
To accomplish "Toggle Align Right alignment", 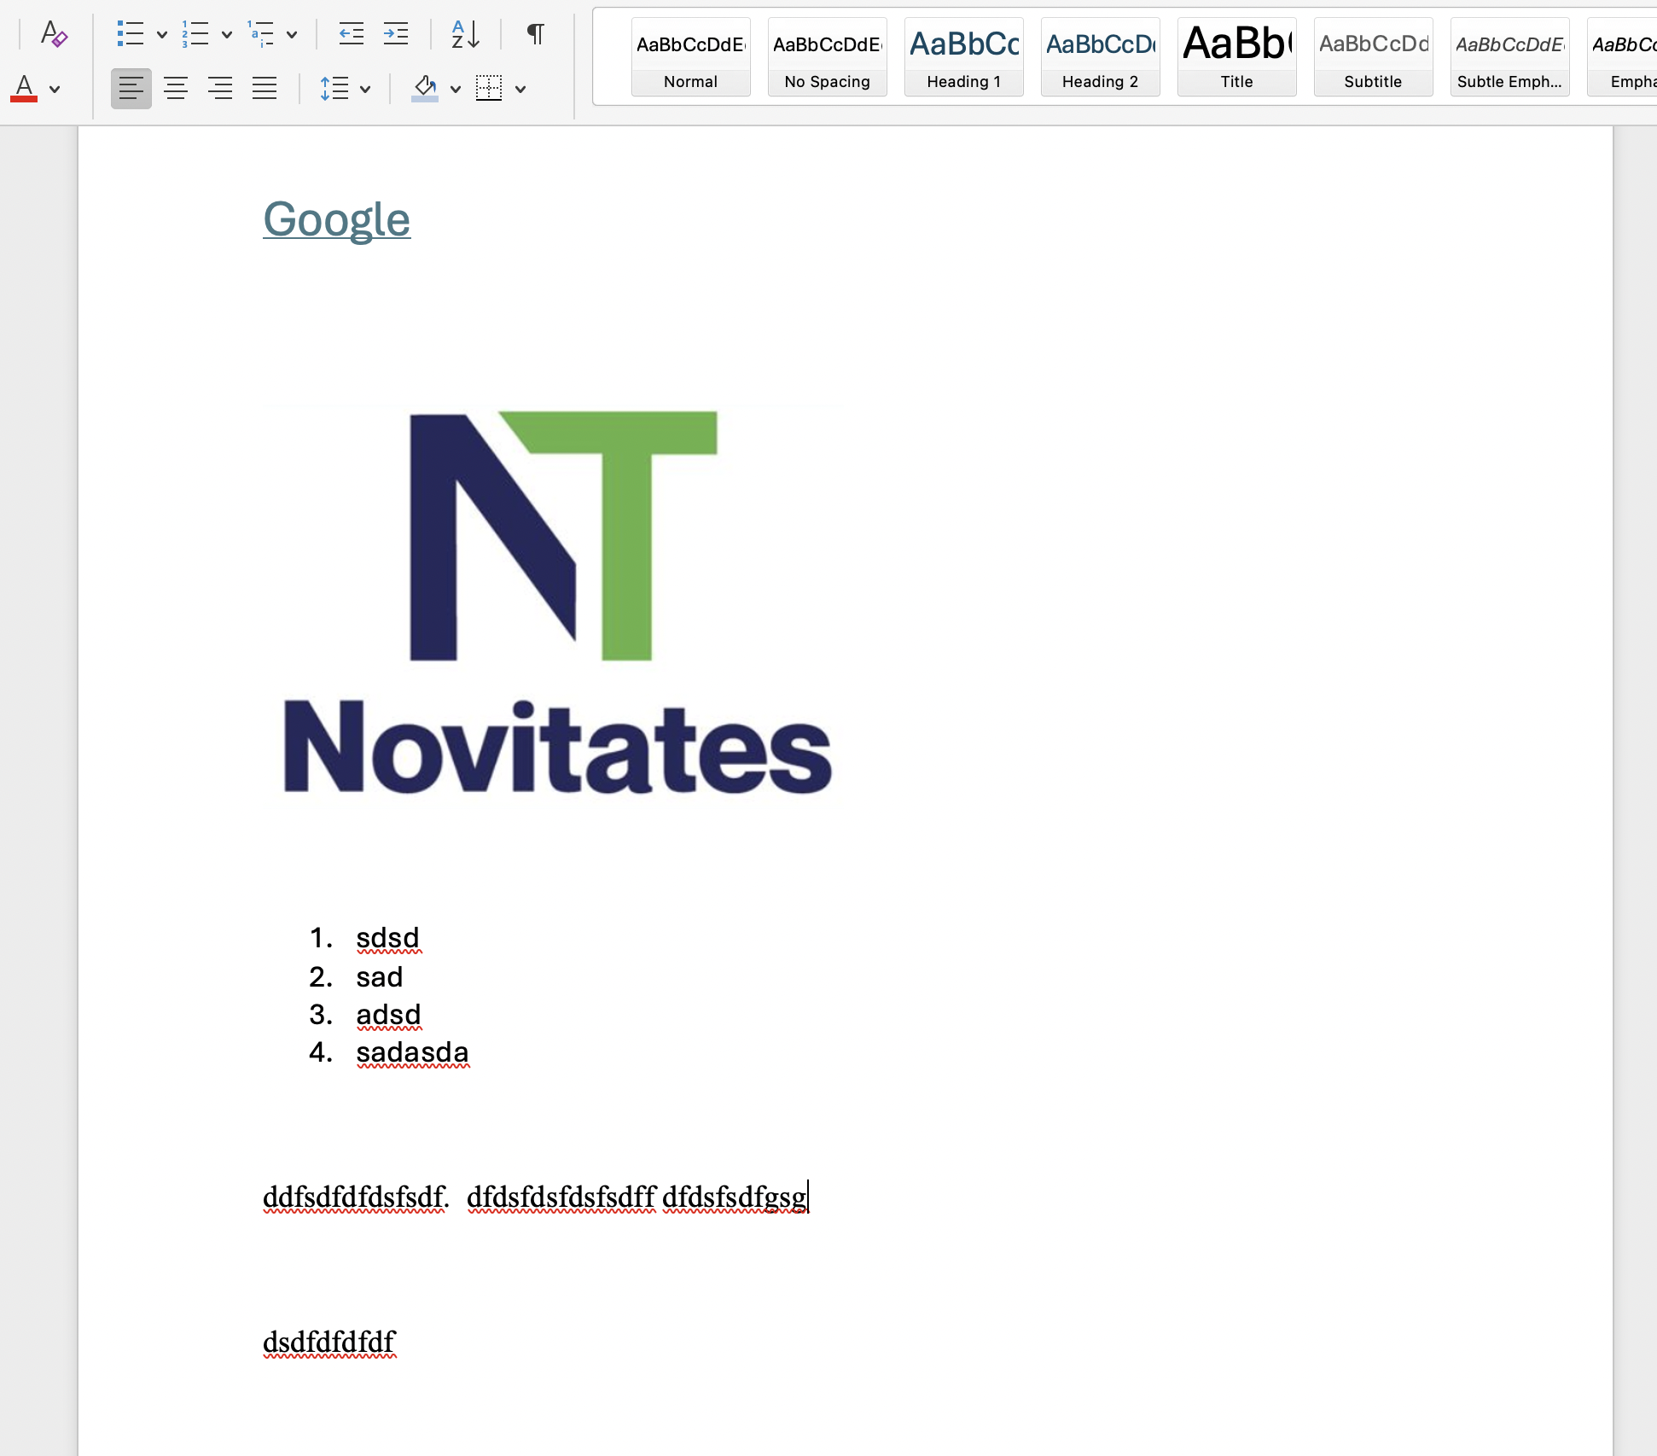I will [x=220, y=88].
